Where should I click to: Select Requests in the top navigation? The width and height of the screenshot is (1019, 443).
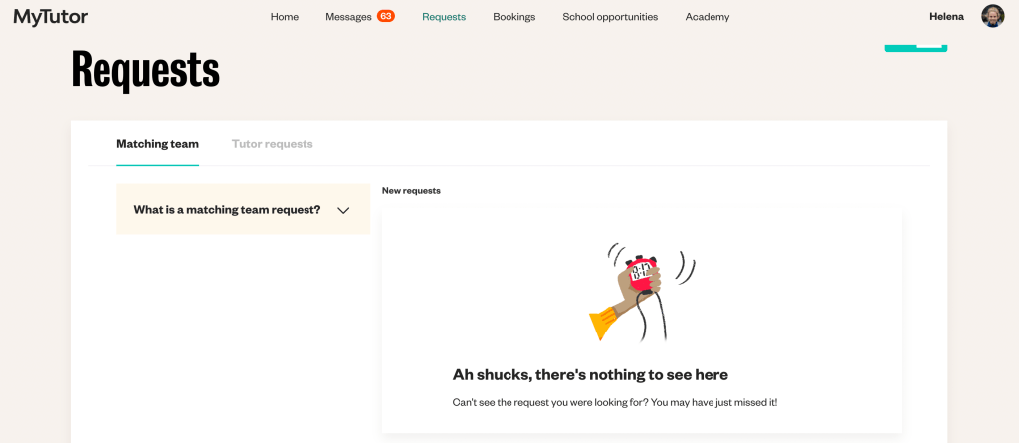(x=443, y=17)
